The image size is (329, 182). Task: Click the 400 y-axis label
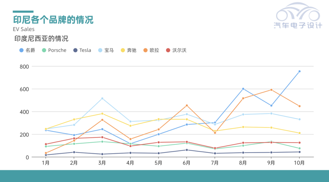[x=24, y=112]
